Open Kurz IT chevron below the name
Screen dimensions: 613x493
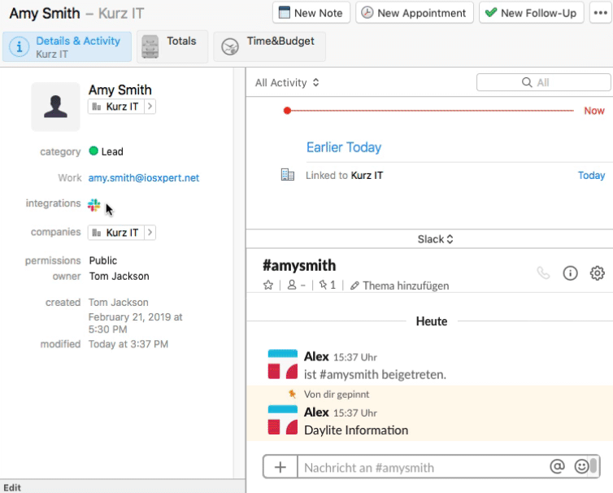coord(150,107)
